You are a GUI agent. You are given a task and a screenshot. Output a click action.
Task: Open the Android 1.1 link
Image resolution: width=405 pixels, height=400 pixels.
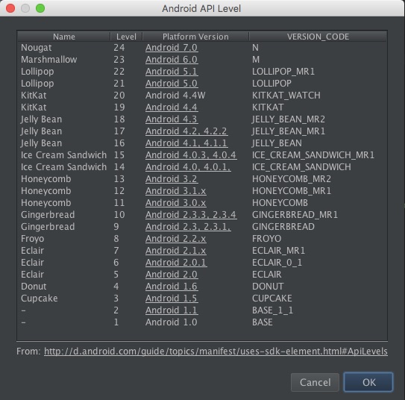172,310
